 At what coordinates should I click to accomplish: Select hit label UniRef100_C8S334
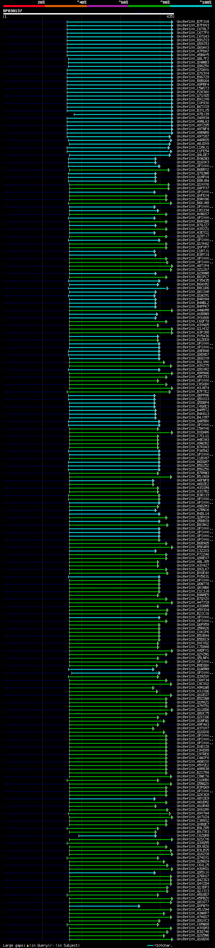pos(192,211)
